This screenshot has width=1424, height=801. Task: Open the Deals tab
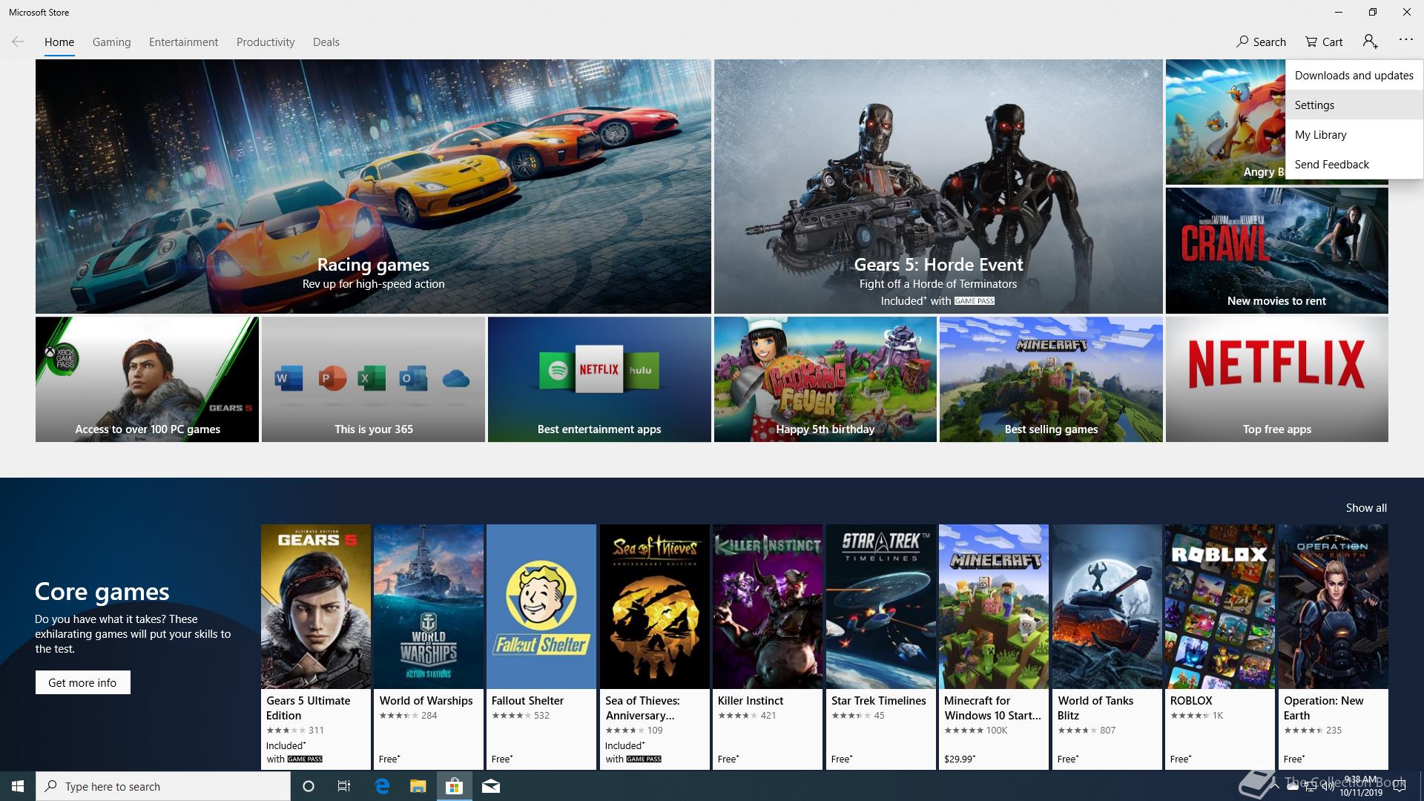coord(326,42)
